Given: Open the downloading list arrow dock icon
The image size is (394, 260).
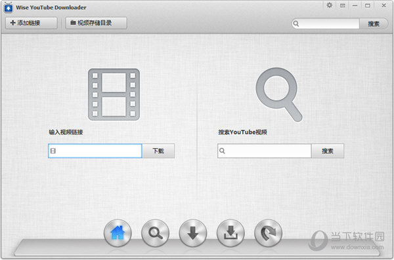Looking at the screenshot, I should [x=193, y=233].
